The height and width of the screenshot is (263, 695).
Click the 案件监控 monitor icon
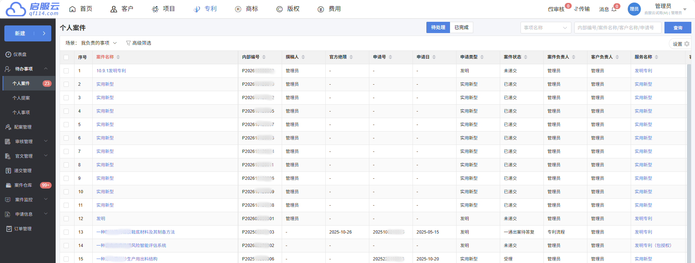point(8,200)
